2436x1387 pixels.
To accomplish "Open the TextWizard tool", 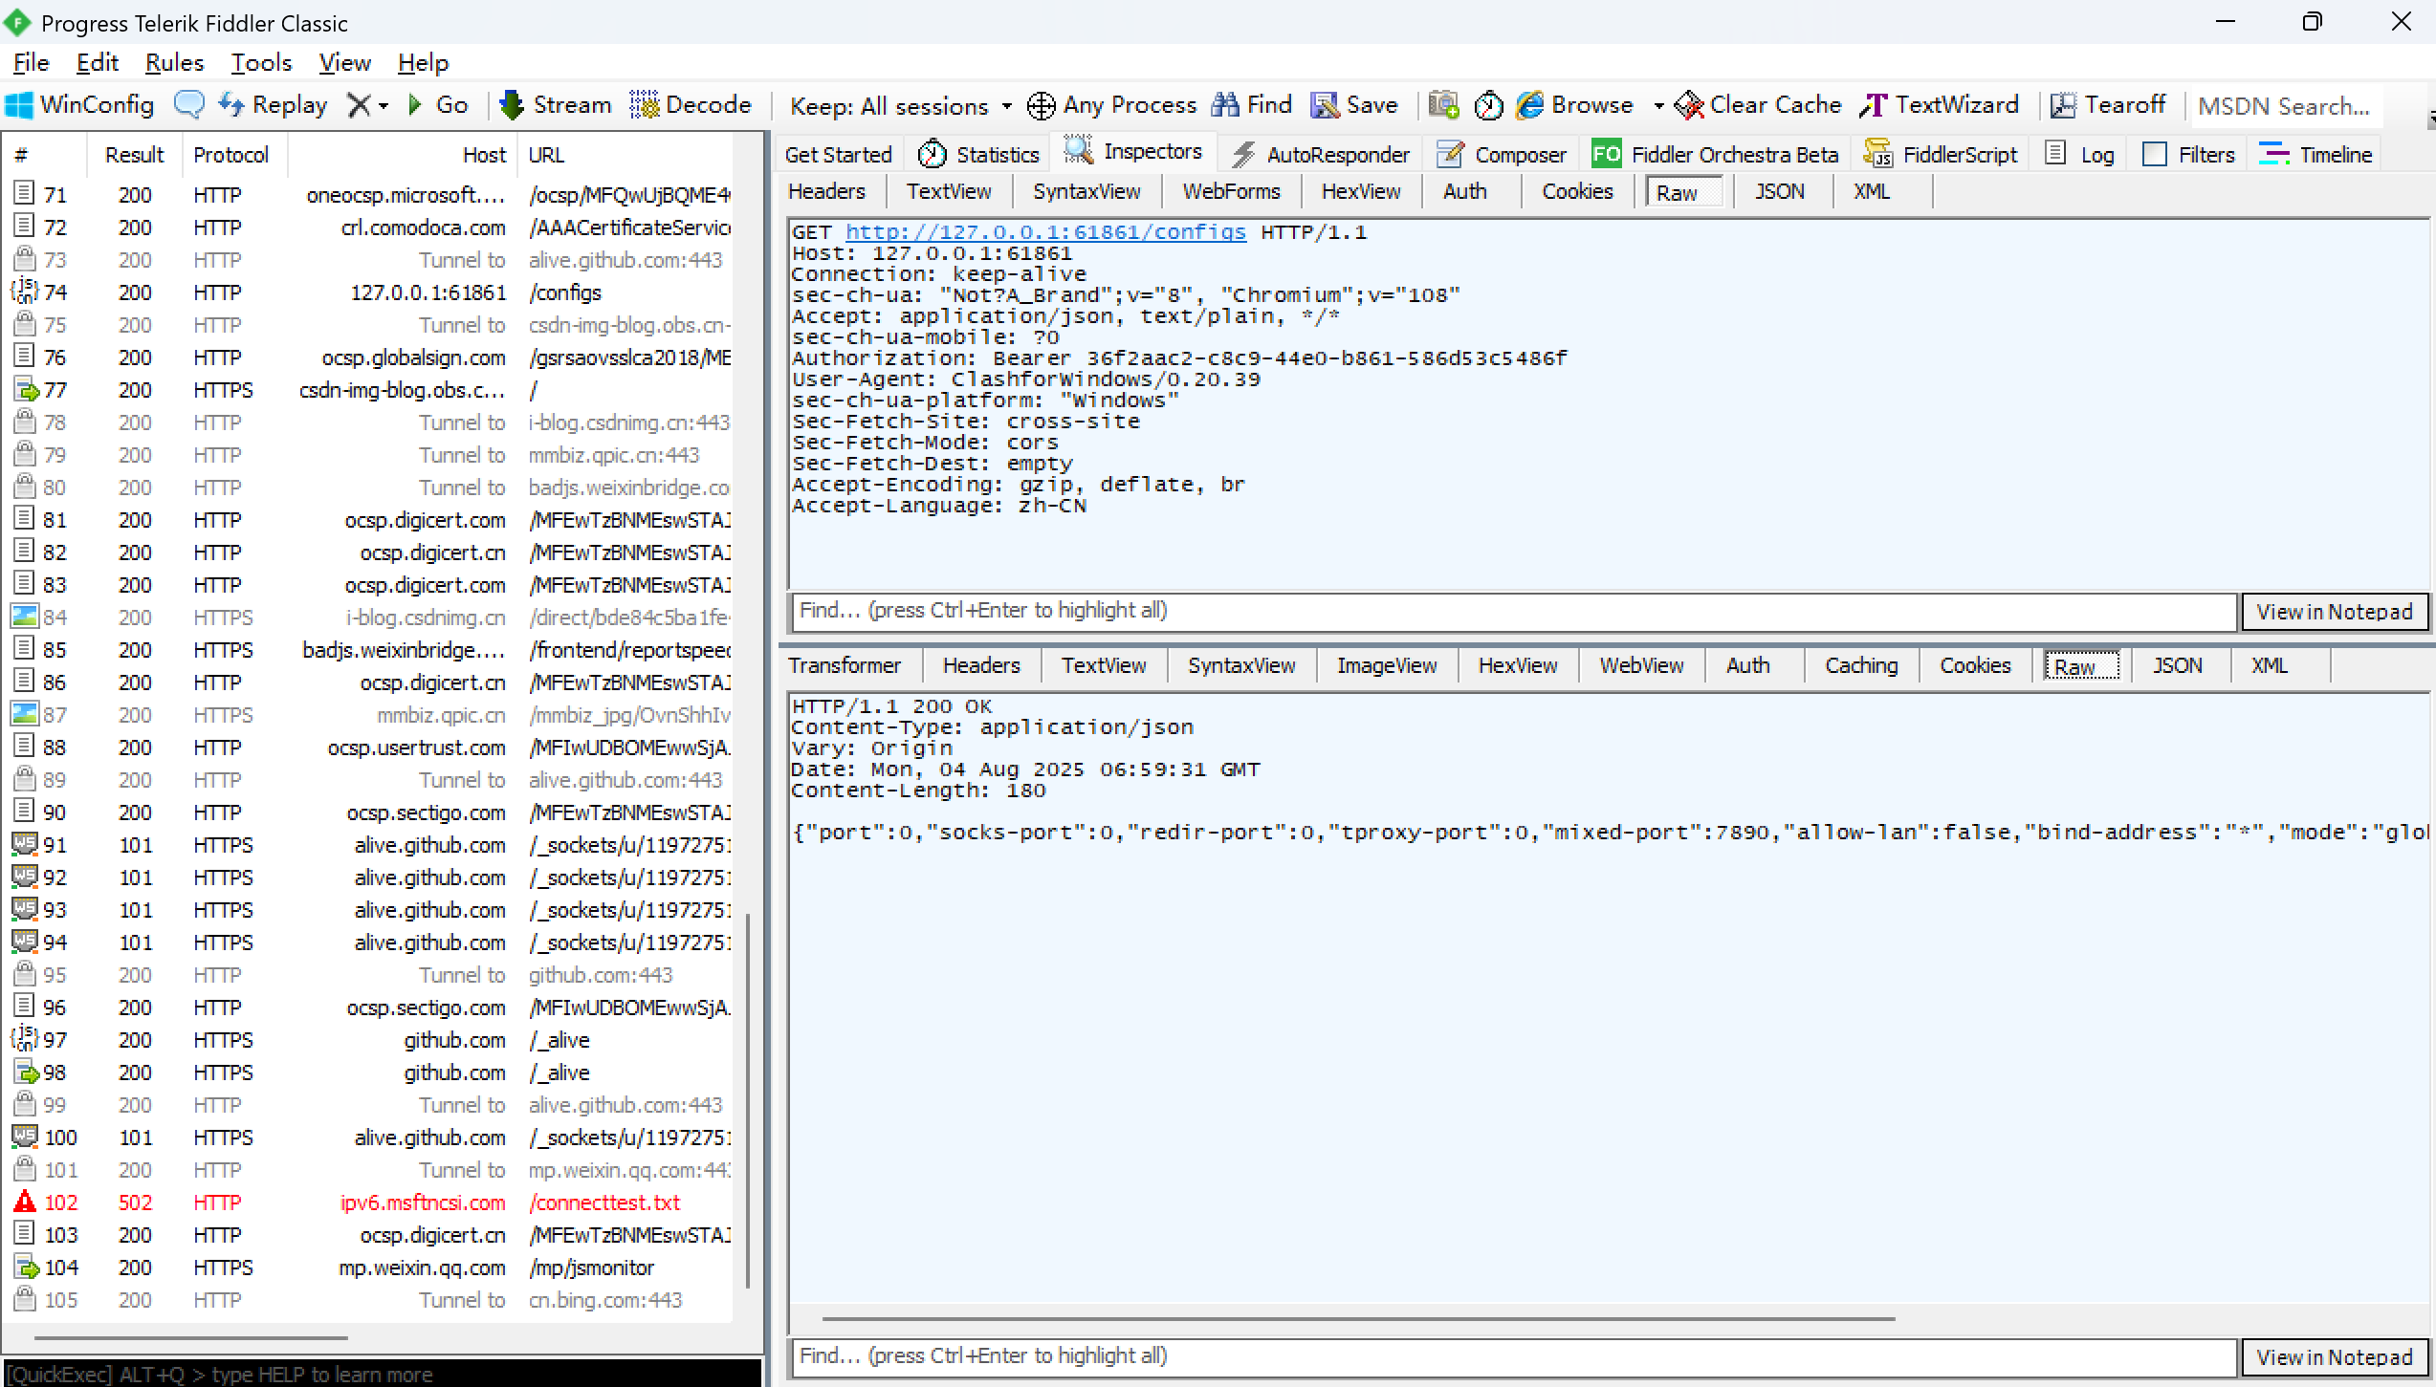I will coord(1939,105).
